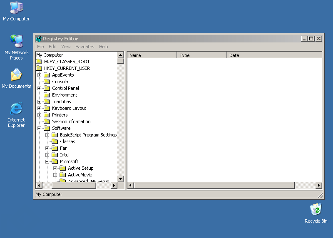Maximize the Registry Editor window
The height and width of the screenshot is (238, 333).
(311, 39)
